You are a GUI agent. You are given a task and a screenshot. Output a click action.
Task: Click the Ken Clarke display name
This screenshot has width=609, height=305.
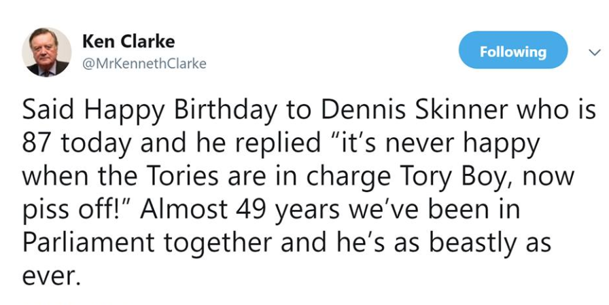(128, 41)
